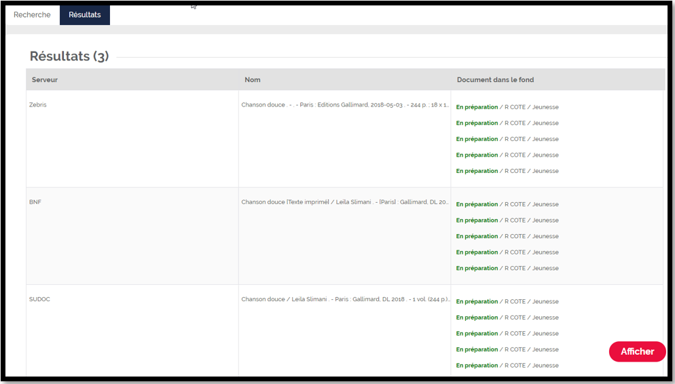Select the BNF server cell
Screen dimensions: 675x384
pos(35,202)
